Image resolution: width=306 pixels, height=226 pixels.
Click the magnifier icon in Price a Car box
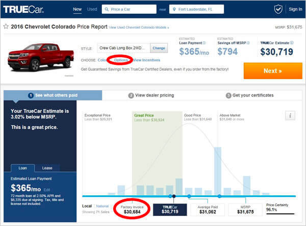pos(107,9)
